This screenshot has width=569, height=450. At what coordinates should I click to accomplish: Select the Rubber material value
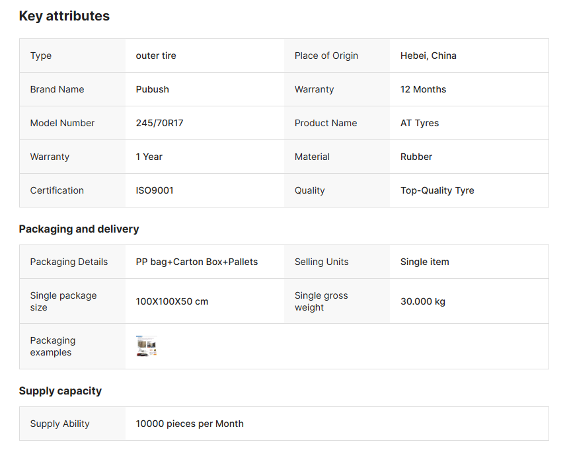416,157
